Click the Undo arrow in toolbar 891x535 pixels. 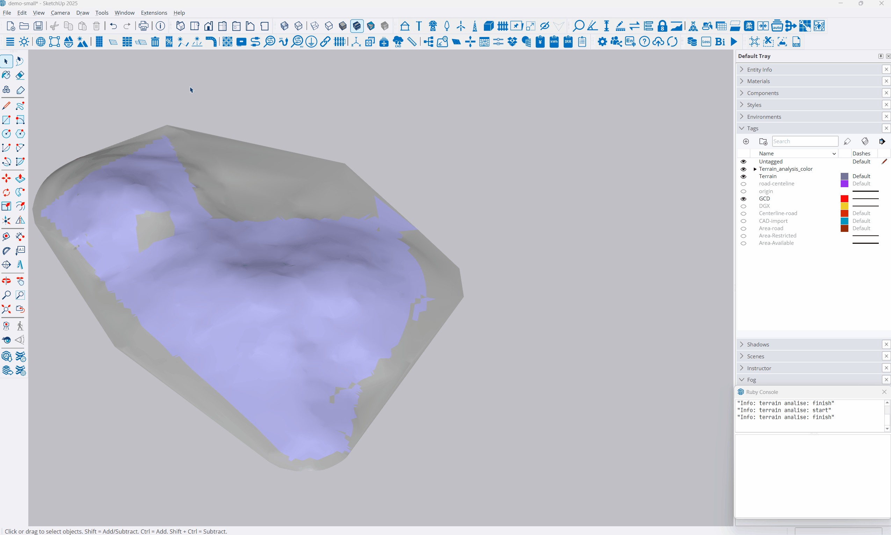113,26
